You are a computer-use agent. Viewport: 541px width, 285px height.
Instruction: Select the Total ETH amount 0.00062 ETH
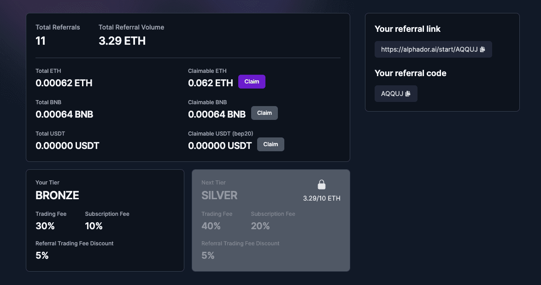coord(64,83)
